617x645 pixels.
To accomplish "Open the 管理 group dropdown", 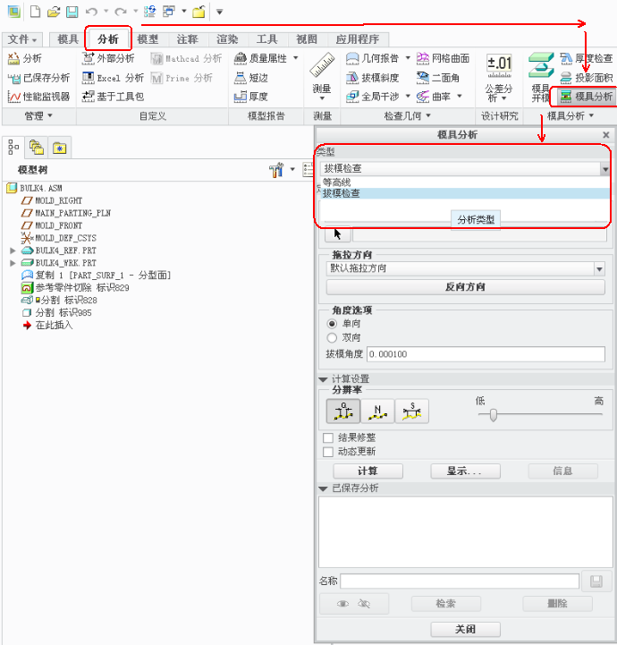I will click(x=38, y=116).
